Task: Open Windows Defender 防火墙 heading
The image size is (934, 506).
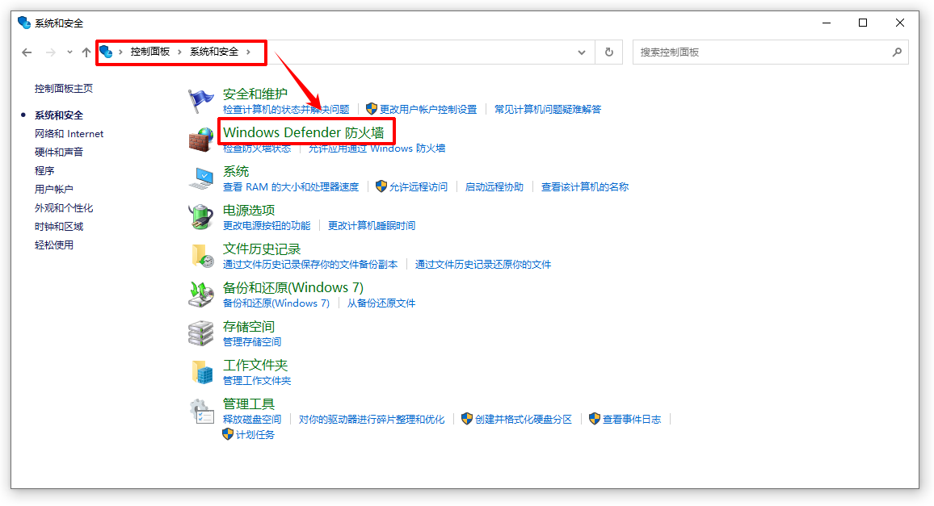Action: pos(304,132)
